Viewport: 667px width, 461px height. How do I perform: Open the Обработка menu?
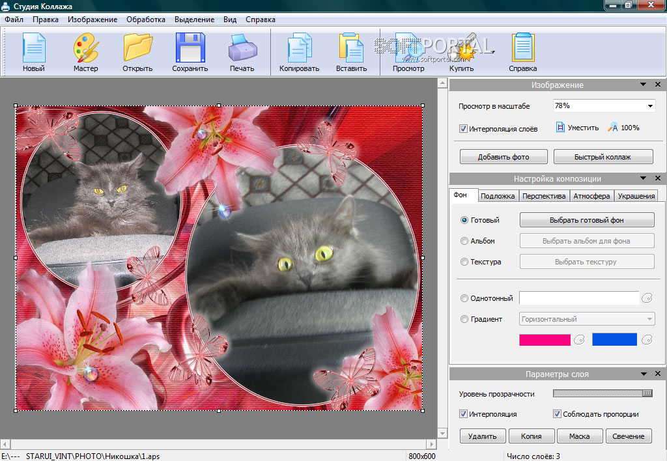point(145,20)
